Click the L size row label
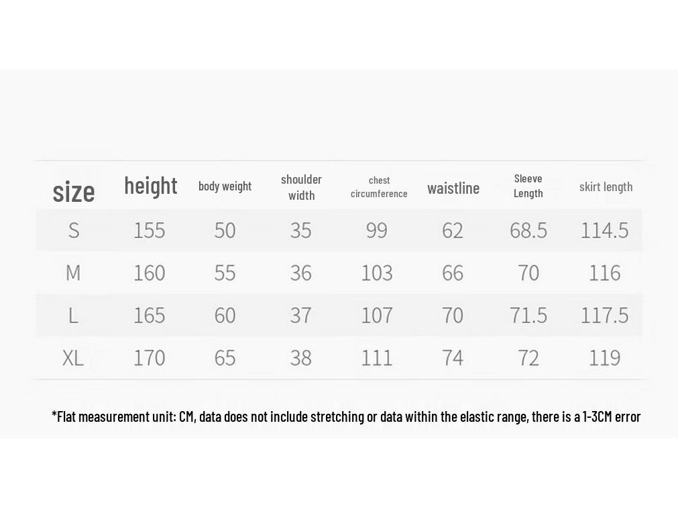 pyautogui.click(x=73, y=315)
